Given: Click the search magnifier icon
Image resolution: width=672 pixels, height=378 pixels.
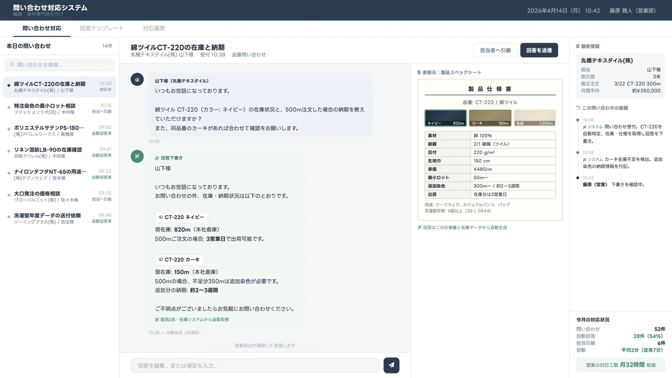Looking at the screenshot, I should click(12, 65).
